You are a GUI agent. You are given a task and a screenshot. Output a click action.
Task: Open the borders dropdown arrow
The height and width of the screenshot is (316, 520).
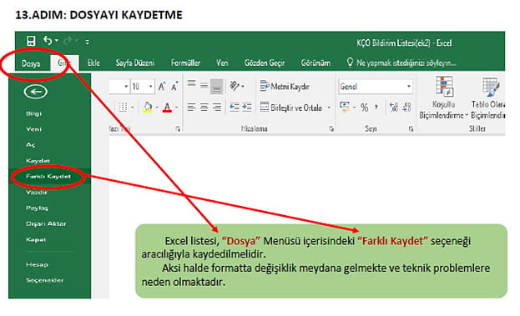tap(133, 108)
